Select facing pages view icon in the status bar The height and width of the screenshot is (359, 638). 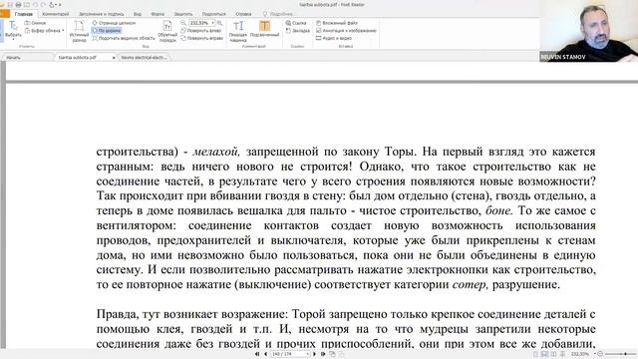554,355
